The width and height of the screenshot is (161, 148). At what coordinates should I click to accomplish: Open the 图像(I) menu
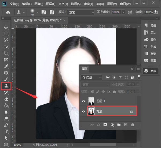click(39, 4)
